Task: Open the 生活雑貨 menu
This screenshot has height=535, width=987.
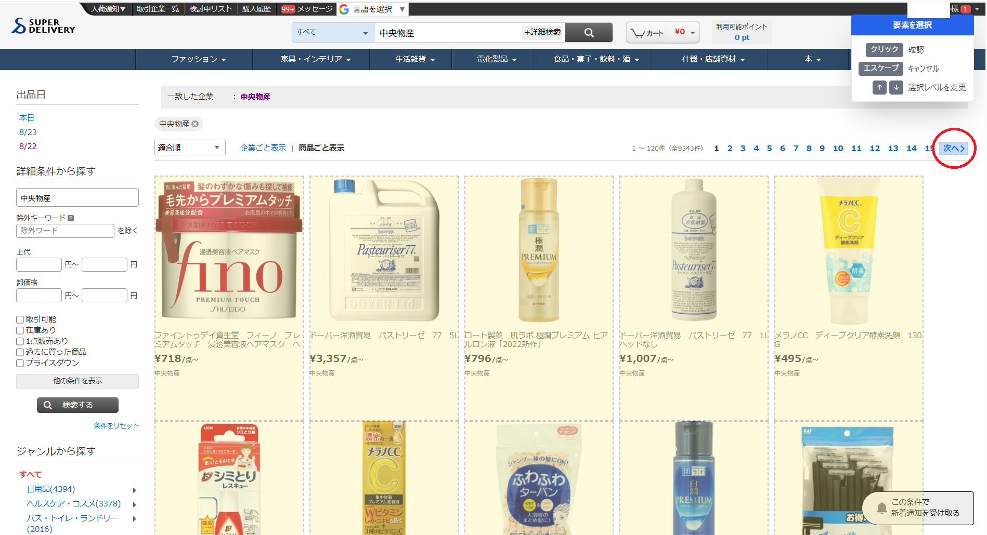Action: click(x=414, y=59)
